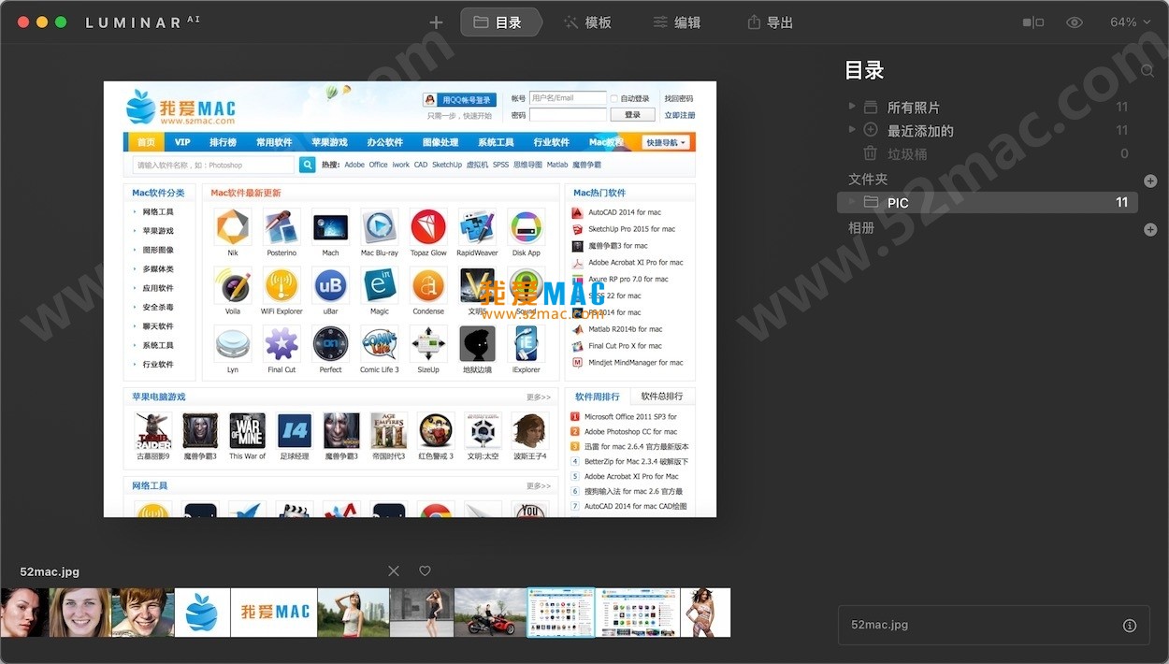Select the blue apple logo thumbnail

pyautogui.click(x=203, y=613)
